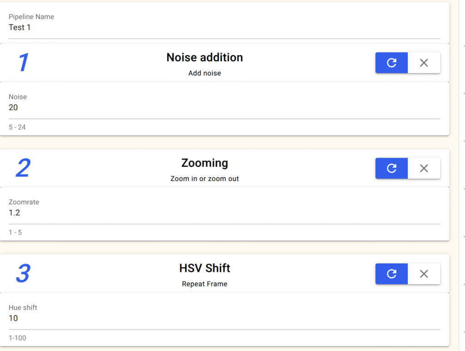The width and height of the screenshot is (465, 351).
Task: Click the Pipeline Name field
Action: (224, 27)
